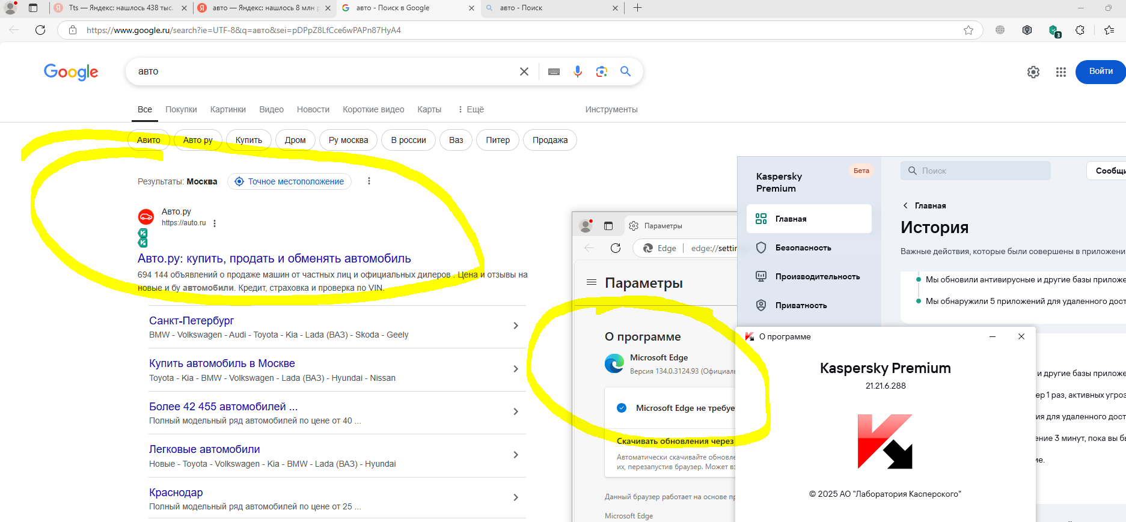Image resolution: width=1126 pixels, height=522 pixels.
Task: Open the Ещё dropdown in search tabs
Action: (470, 109)
